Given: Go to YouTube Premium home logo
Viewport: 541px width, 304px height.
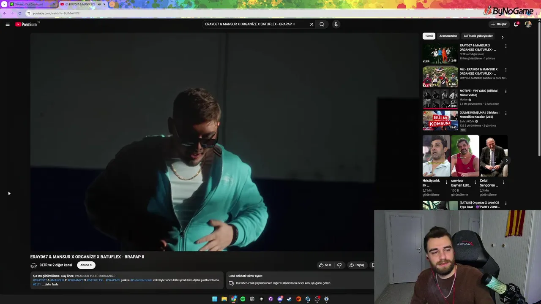Looking at the screenshot, I should point(27,24).
